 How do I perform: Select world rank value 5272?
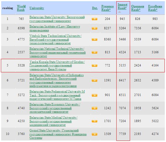(21, 95)
